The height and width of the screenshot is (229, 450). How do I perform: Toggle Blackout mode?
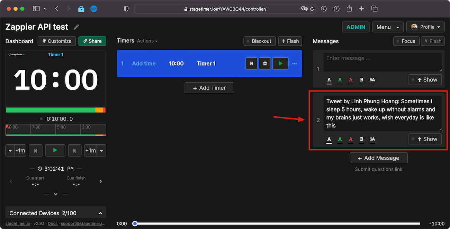[260, 41]
